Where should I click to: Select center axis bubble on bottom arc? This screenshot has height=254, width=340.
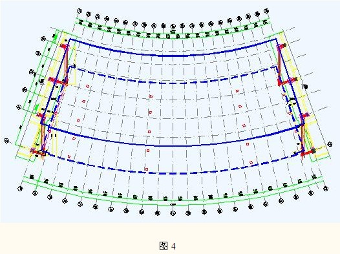pyautogui.click(x=173, y=213)
